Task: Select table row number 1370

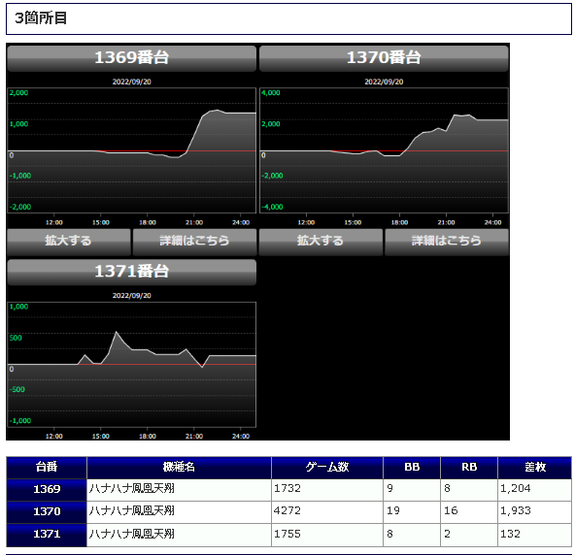Action: point(289,512)
